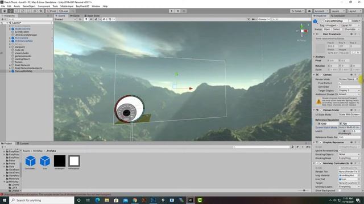Open Rect Transform component help icon

[x=351, y=34]
